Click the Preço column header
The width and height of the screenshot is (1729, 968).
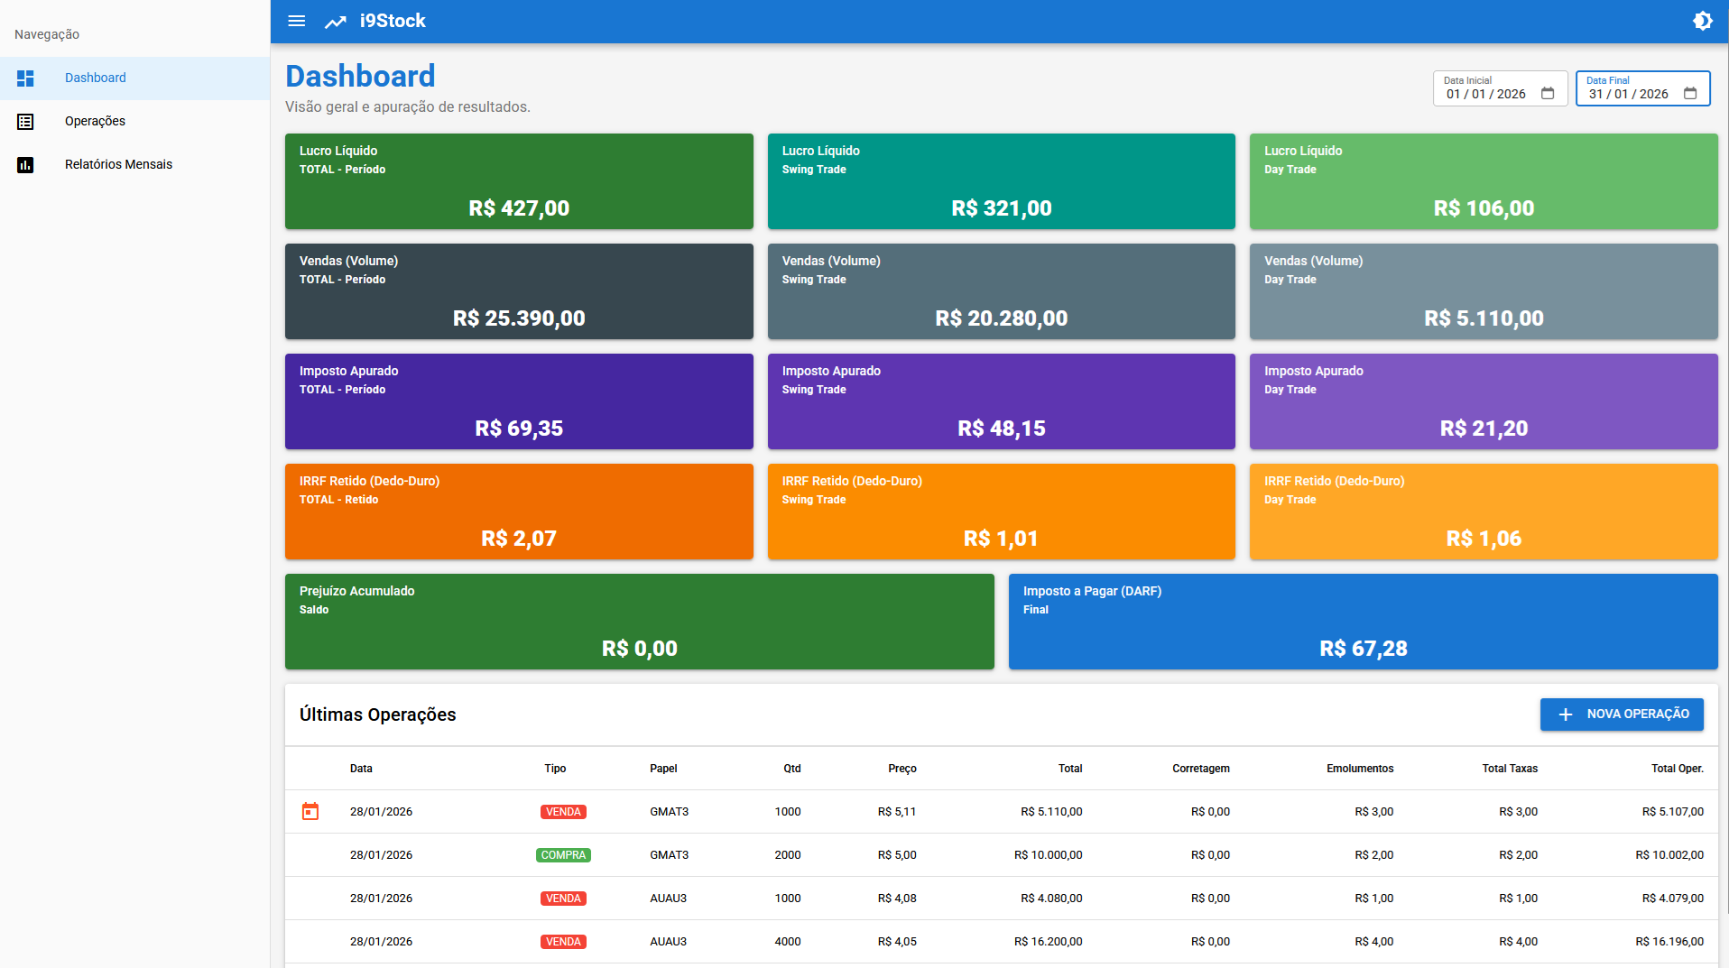point(902,769)
